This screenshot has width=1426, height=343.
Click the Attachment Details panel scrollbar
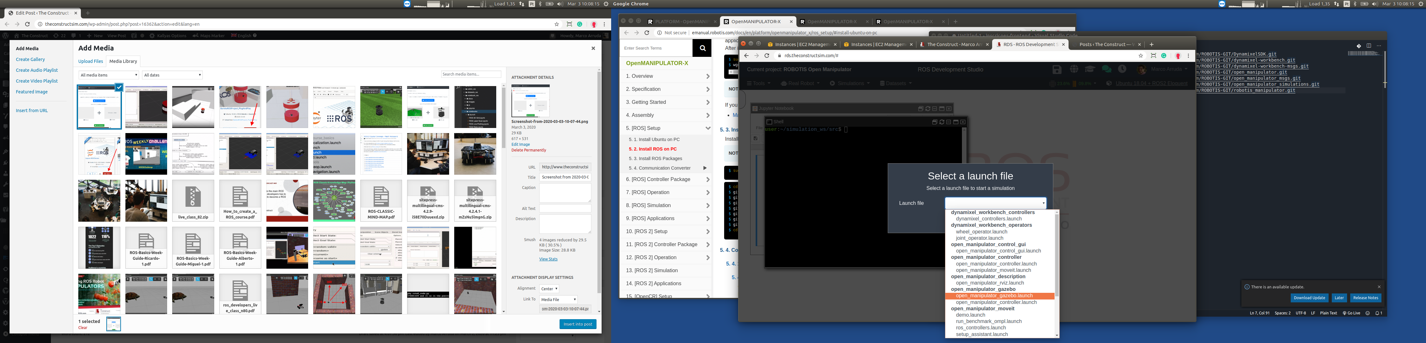[599, 182]
